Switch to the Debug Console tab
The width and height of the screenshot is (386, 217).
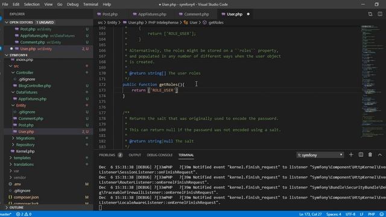[159, 155]
